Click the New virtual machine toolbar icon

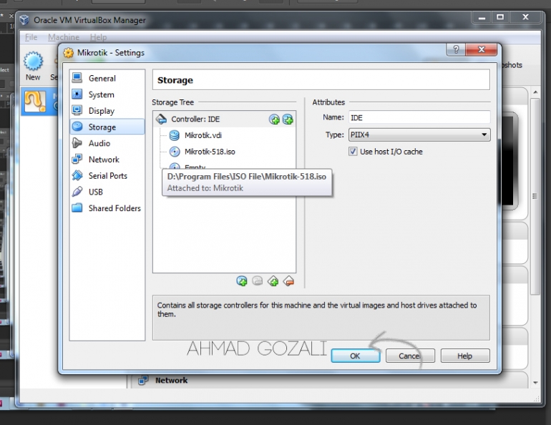[33, 65]
